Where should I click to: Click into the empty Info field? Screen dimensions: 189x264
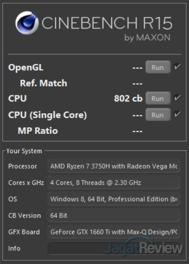pyautogui.click(x=114, y=248)
